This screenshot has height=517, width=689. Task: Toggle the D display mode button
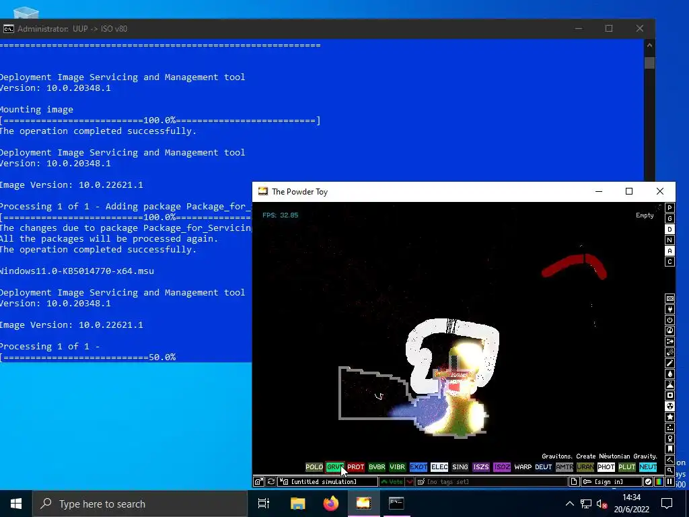pyautogui.click(x=669, y=230)
